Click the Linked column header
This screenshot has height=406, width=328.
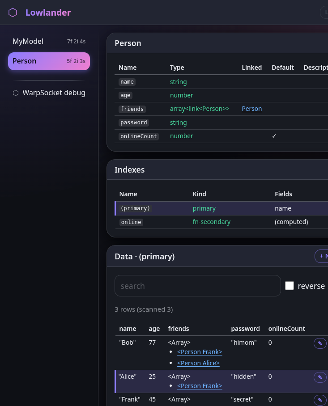coord(252,68)
